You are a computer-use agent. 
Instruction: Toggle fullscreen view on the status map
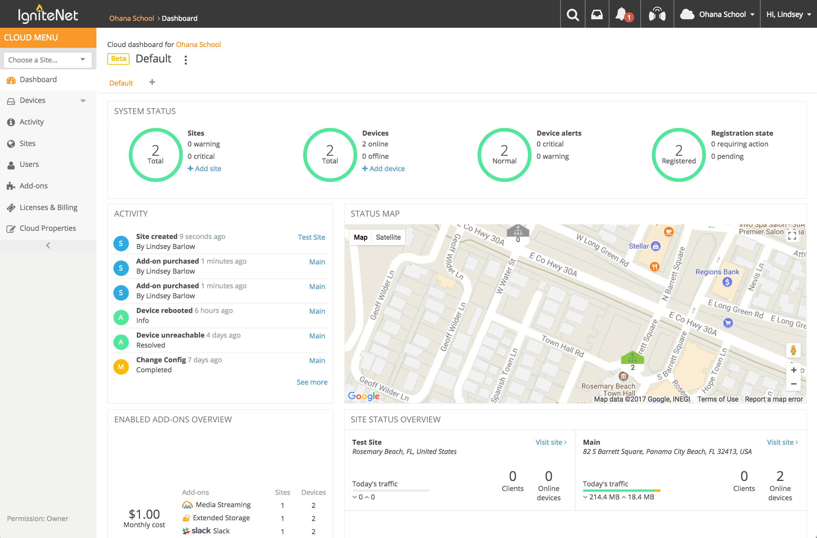pos(792,235)
